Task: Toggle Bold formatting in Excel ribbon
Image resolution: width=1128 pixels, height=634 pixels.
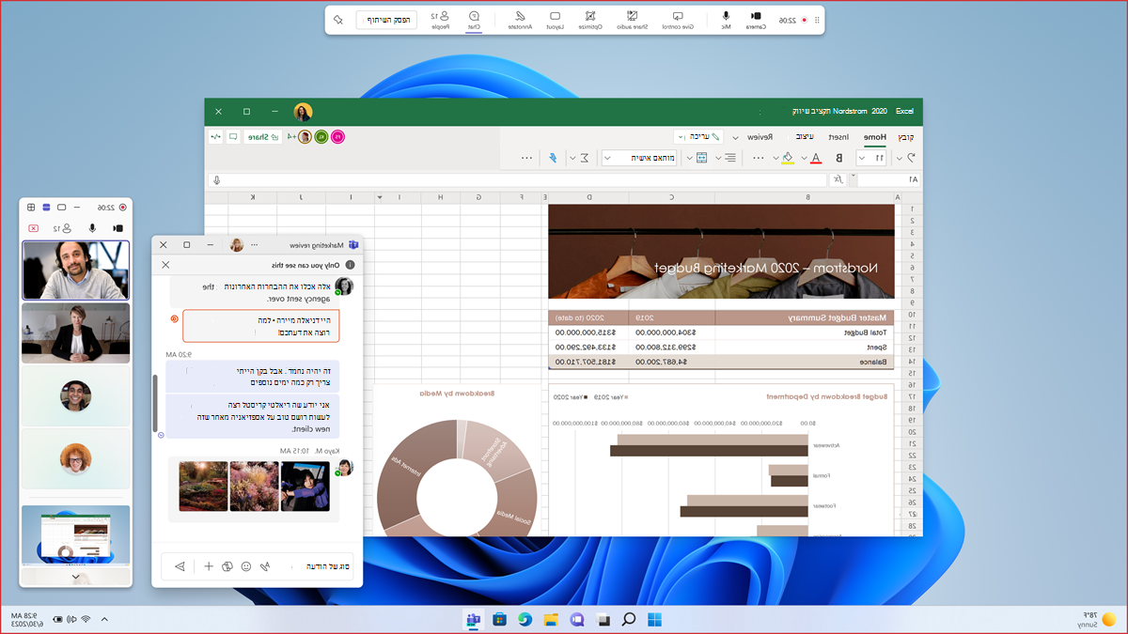Action: (x=839, y=158)
